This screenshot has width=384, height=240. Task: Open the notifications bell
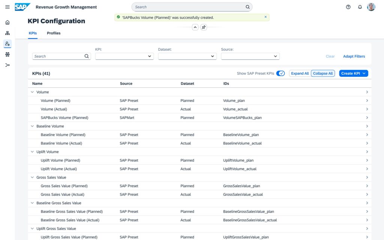click(360, 7)
